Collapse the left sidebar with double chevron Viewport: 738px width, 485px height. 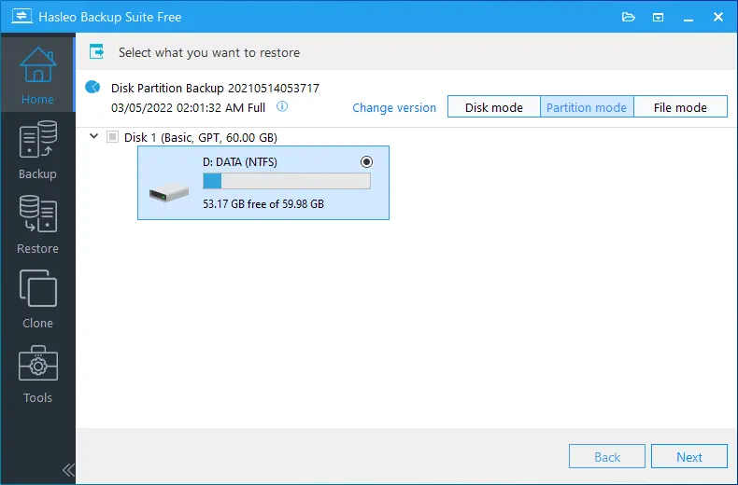68,469
